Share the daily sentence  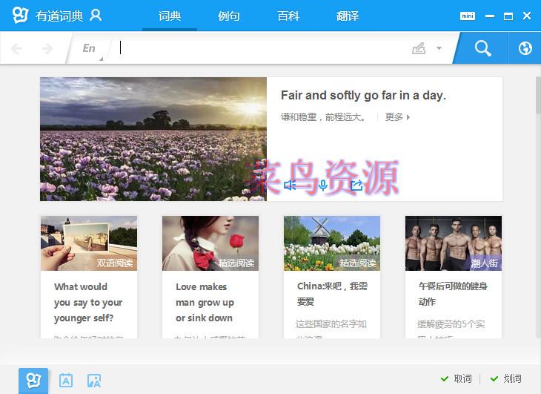pos(356,185)
